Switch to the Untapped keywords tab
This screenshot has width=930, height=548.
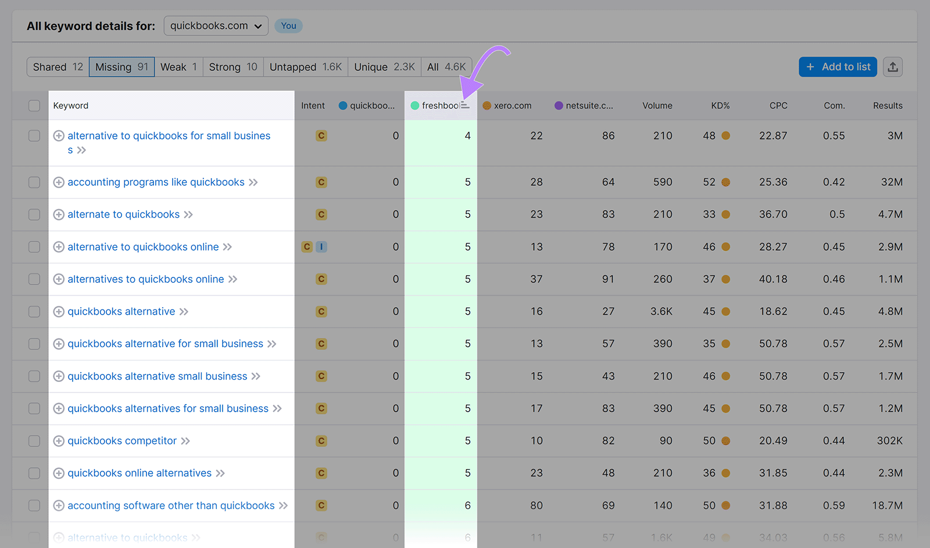(x=305, y=67)
